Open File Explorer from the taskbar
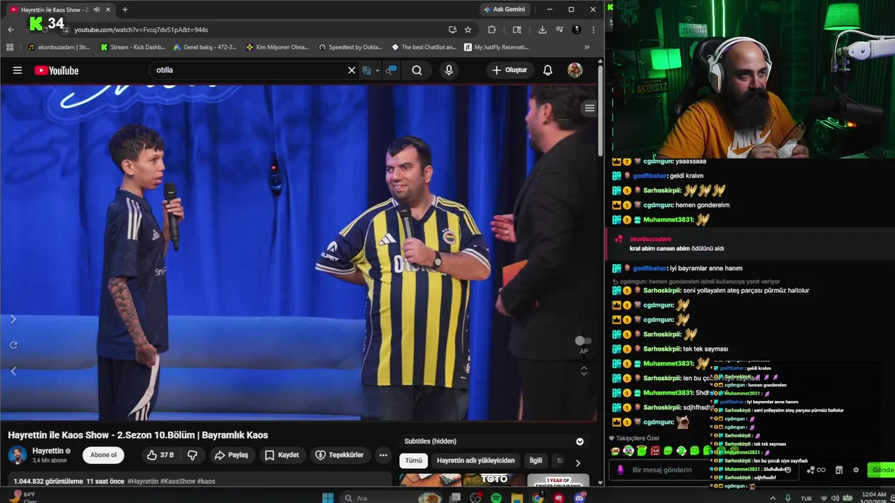This screenshot has width=895, height=503. [517, 498]
